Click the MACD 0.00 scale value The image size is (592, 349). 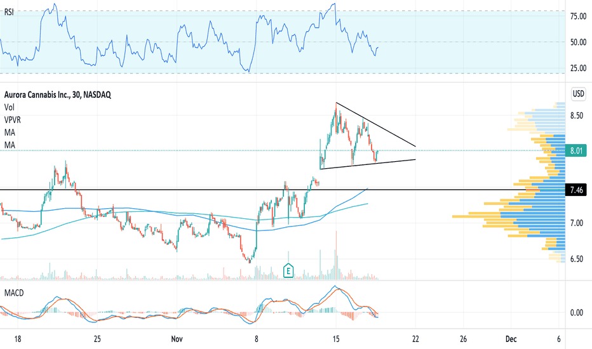[x=576, y=312]
